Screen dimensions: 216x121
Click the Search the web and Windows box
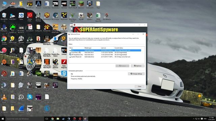tap(25, 119)
